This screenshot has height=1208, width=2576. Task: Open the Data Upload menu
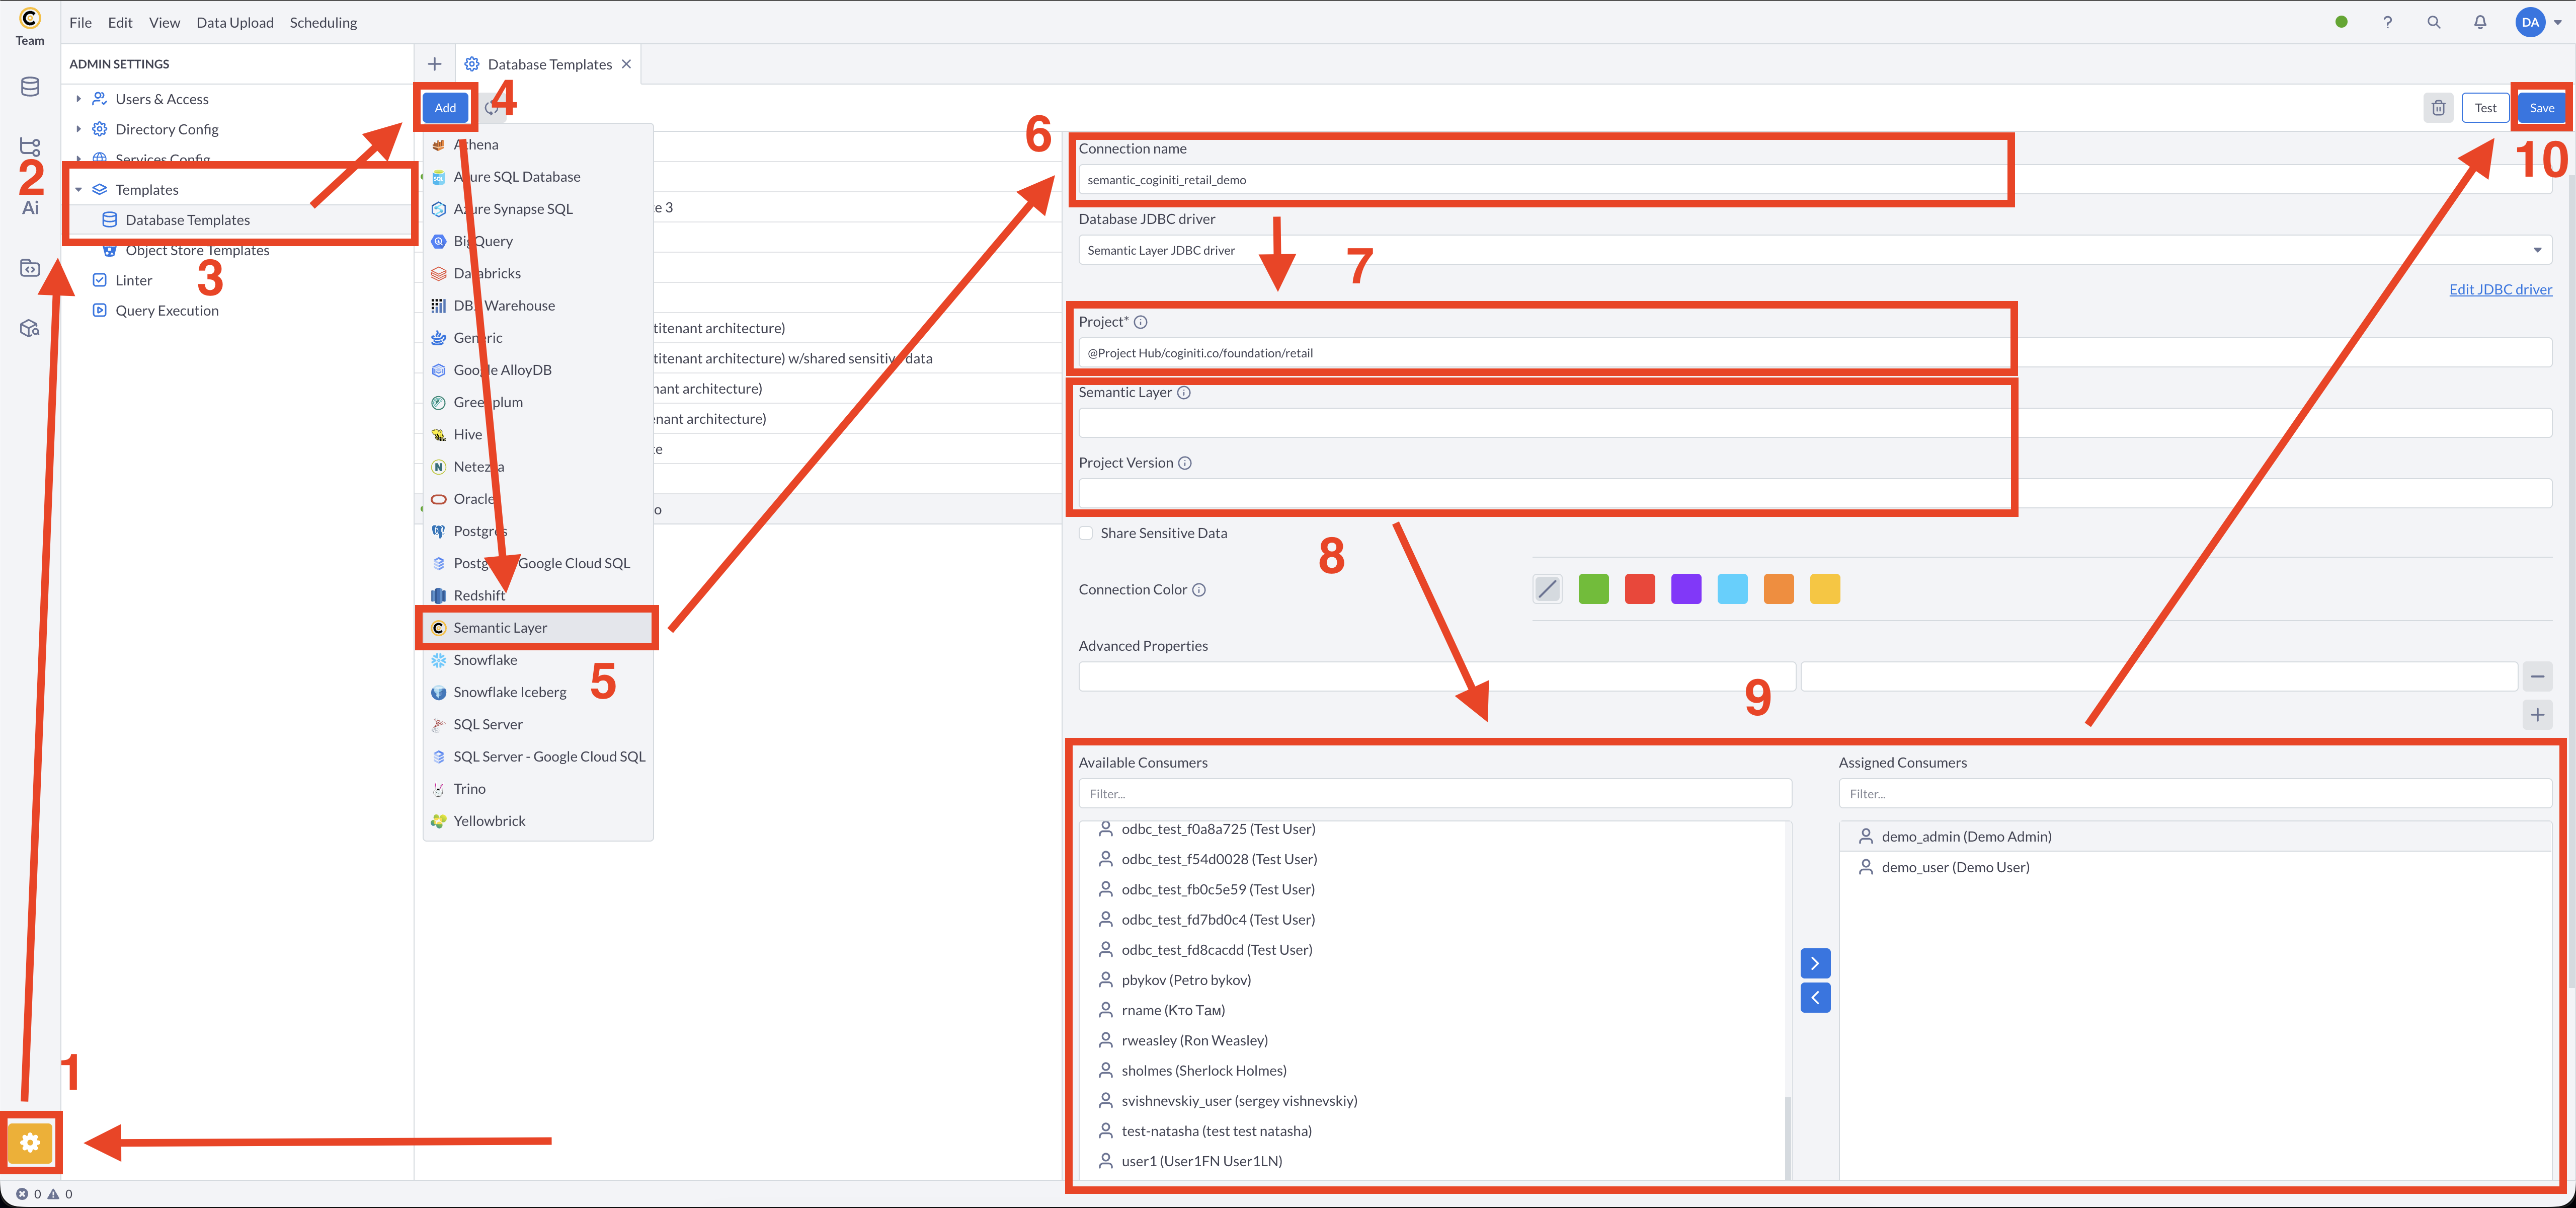(235, 22)
